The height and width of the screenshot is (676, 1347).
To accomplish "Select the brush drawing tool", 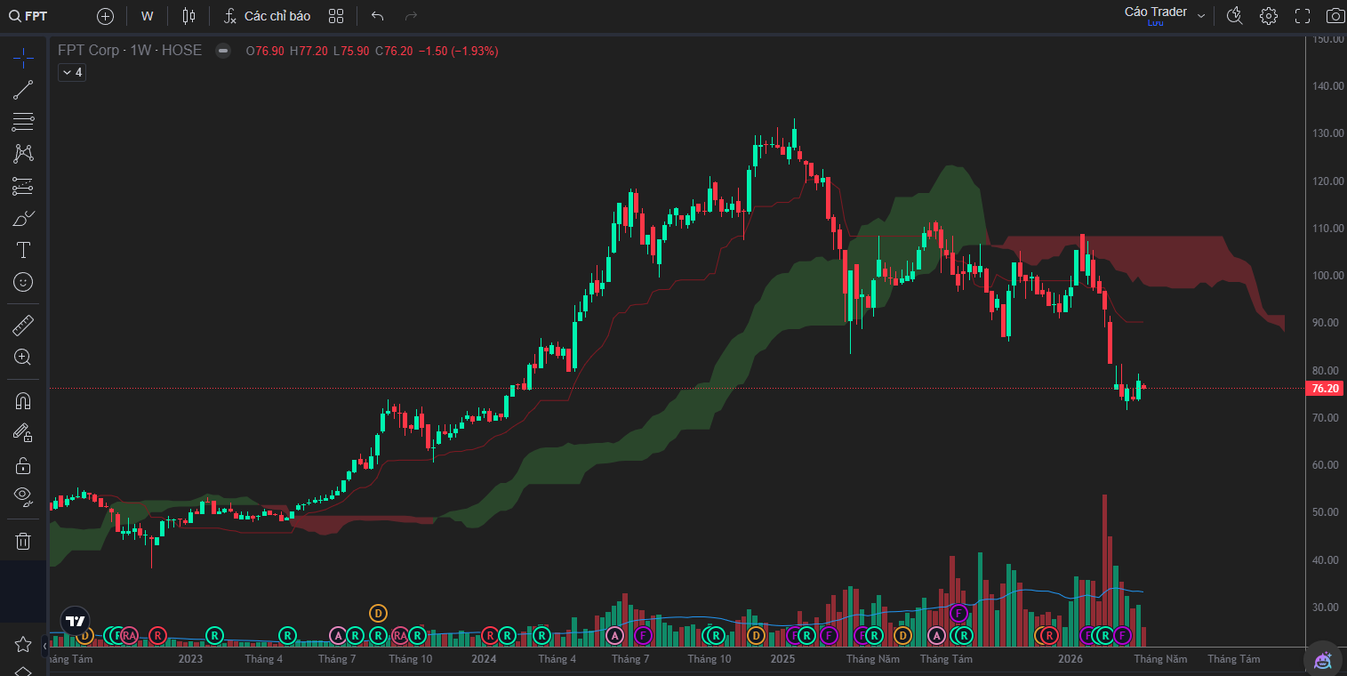I will tap(23, 218).
